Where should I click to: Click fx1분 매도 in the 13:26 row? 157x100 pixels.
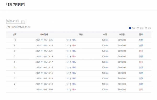tap(71, 40)
